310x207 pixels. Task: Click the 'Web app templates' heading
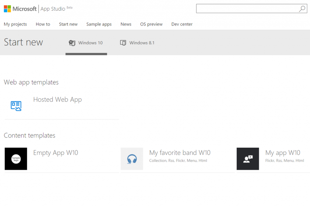pyautogui.click(x=31, y=82)
